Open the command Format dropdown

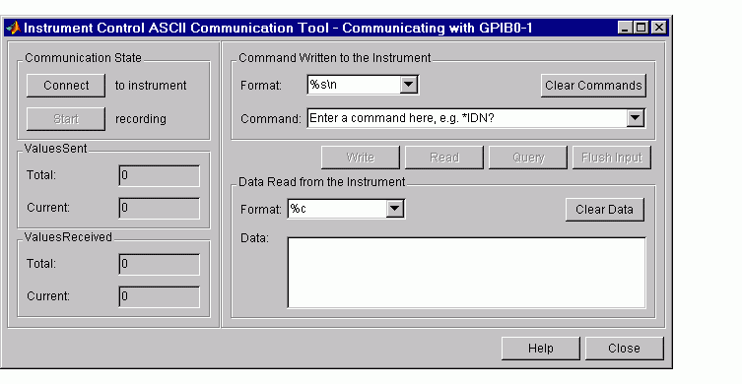408,85
